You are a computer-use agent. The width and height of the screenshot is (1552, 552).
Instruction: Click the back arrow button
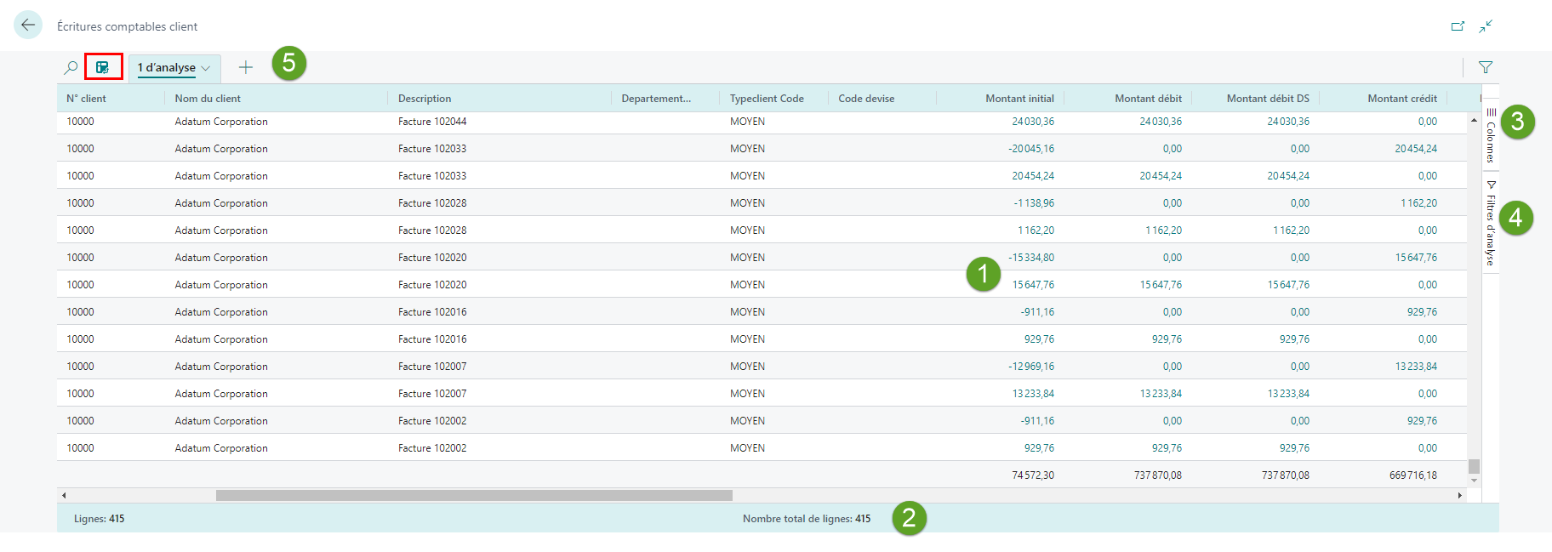tap(28, 25)
